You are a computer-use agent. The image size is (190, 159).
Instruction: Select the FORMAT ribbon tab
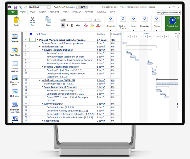pyautogui.click(x=77, y=12)
